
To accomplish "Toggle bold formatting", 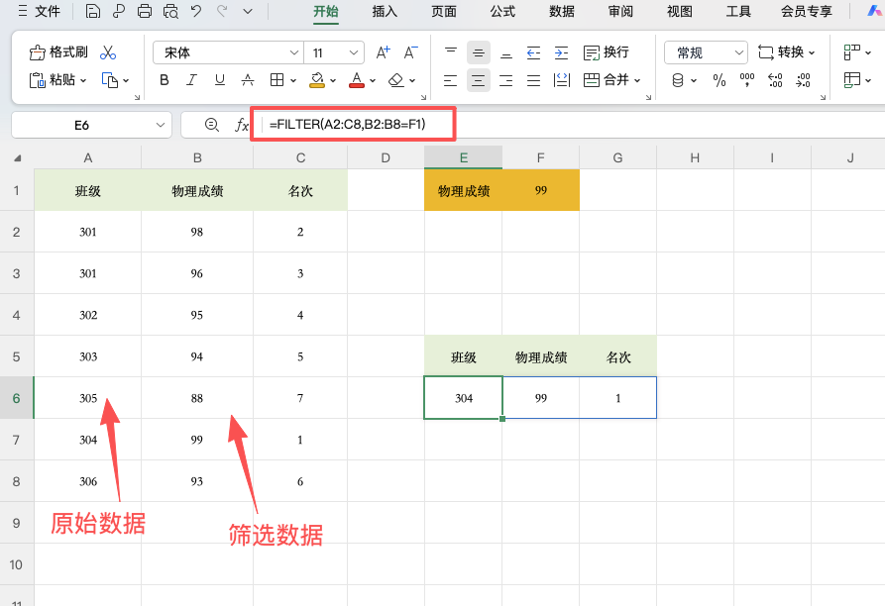I will 164,79.
